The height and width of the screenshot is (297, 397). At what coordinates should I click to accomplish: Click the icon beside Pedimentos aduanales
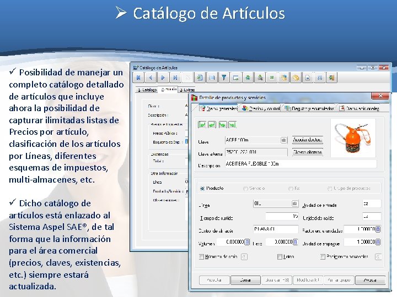(378, 257)
